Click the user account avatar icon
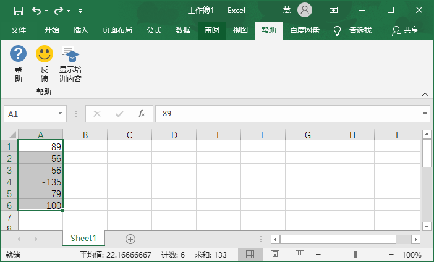The width and height of the screenshot is (434, 262). point(305,10)
